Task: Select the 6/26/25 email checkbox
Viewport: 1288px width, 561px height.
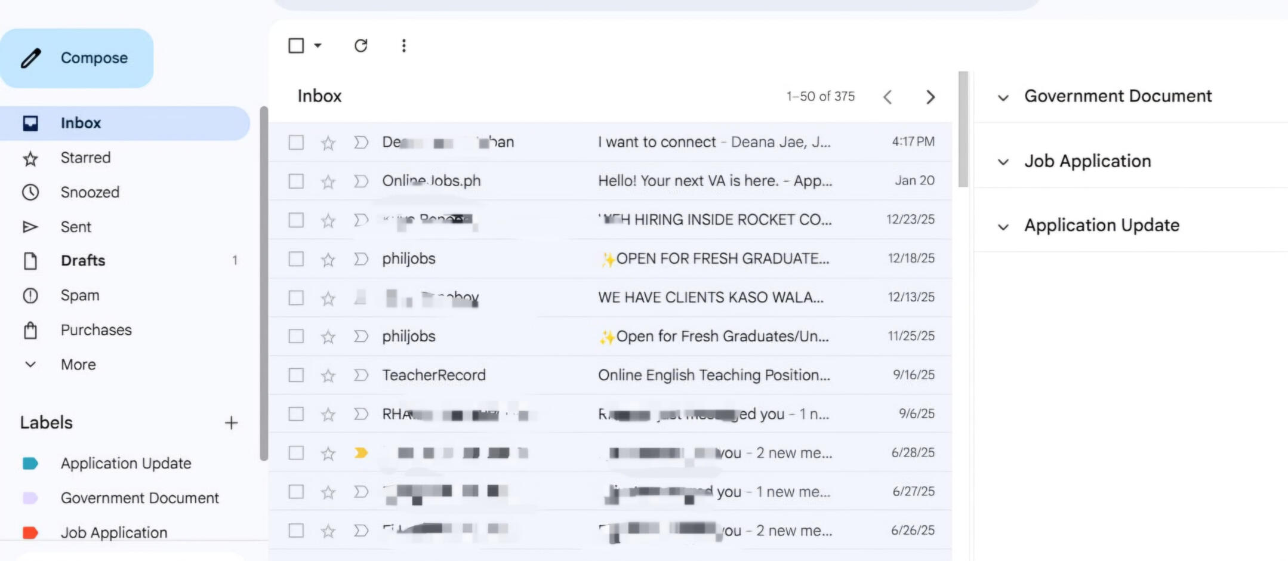Action: [x=296, y=530]
